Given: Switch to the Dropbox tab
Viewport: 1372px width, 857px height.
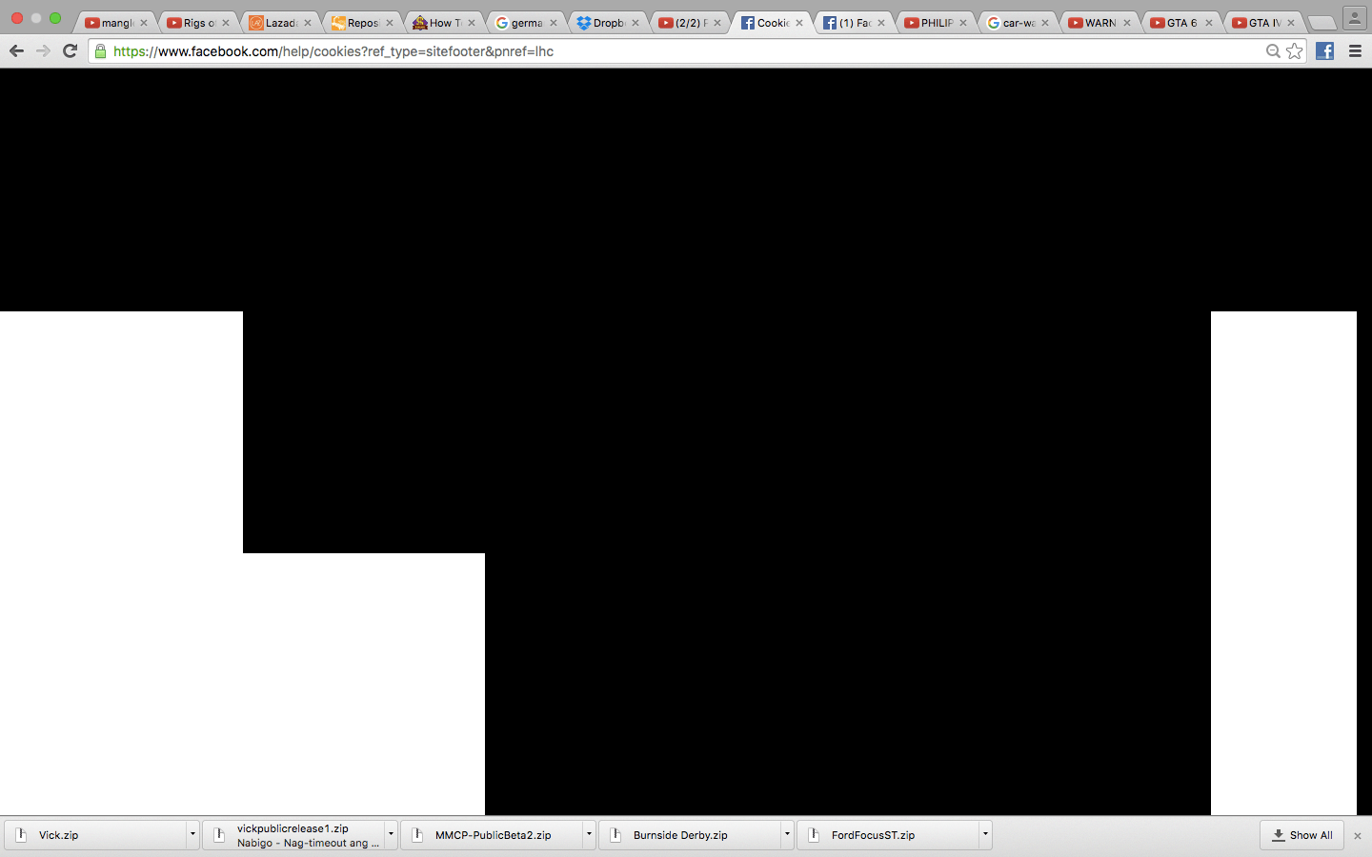Looking at the screenshot, I should (604, 21).
